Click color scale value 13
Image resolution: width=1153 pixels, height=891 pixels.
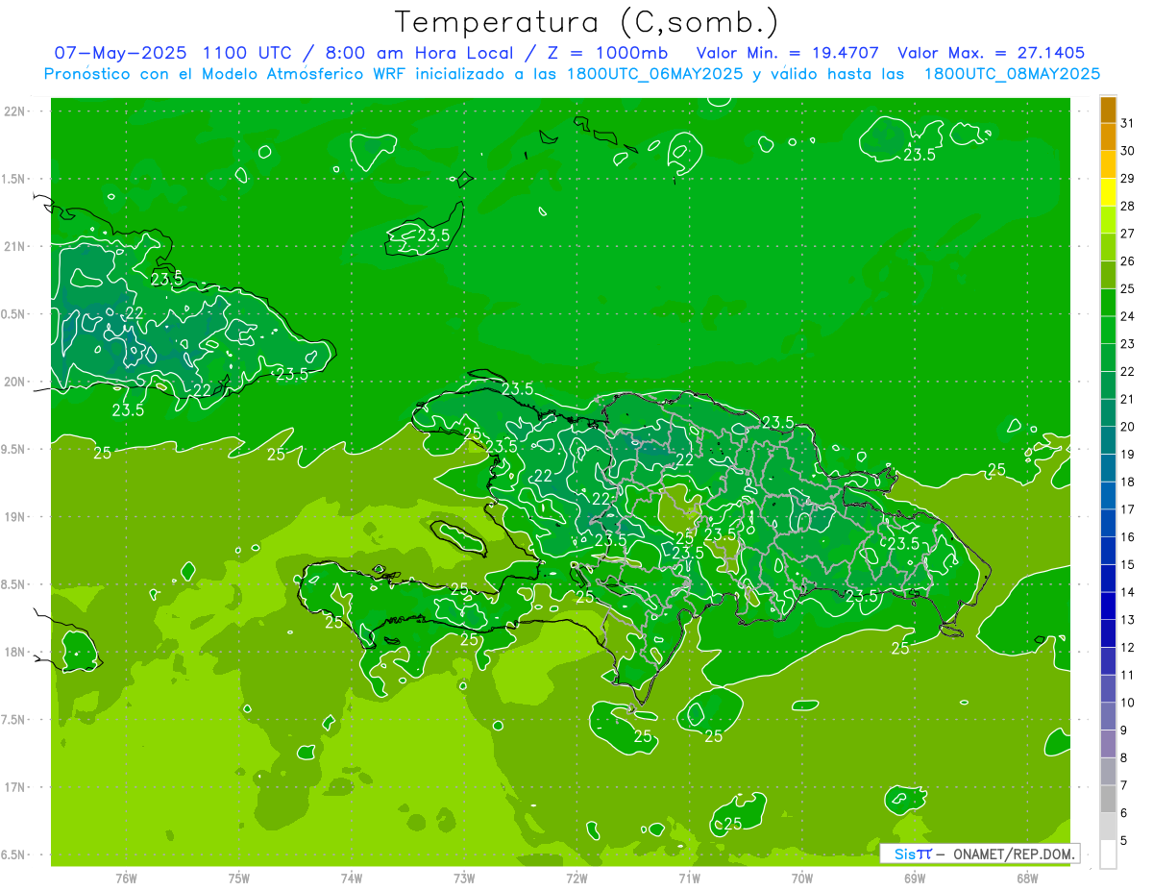click(x=1128, y=620)
